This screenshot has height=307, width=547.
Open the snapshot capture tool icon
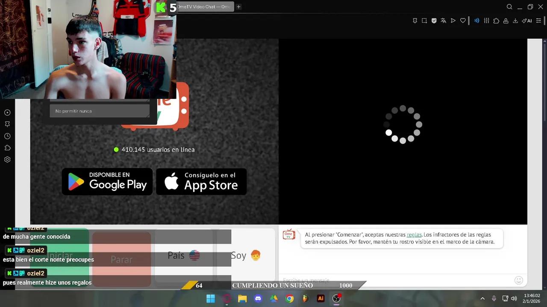(424, 20)
